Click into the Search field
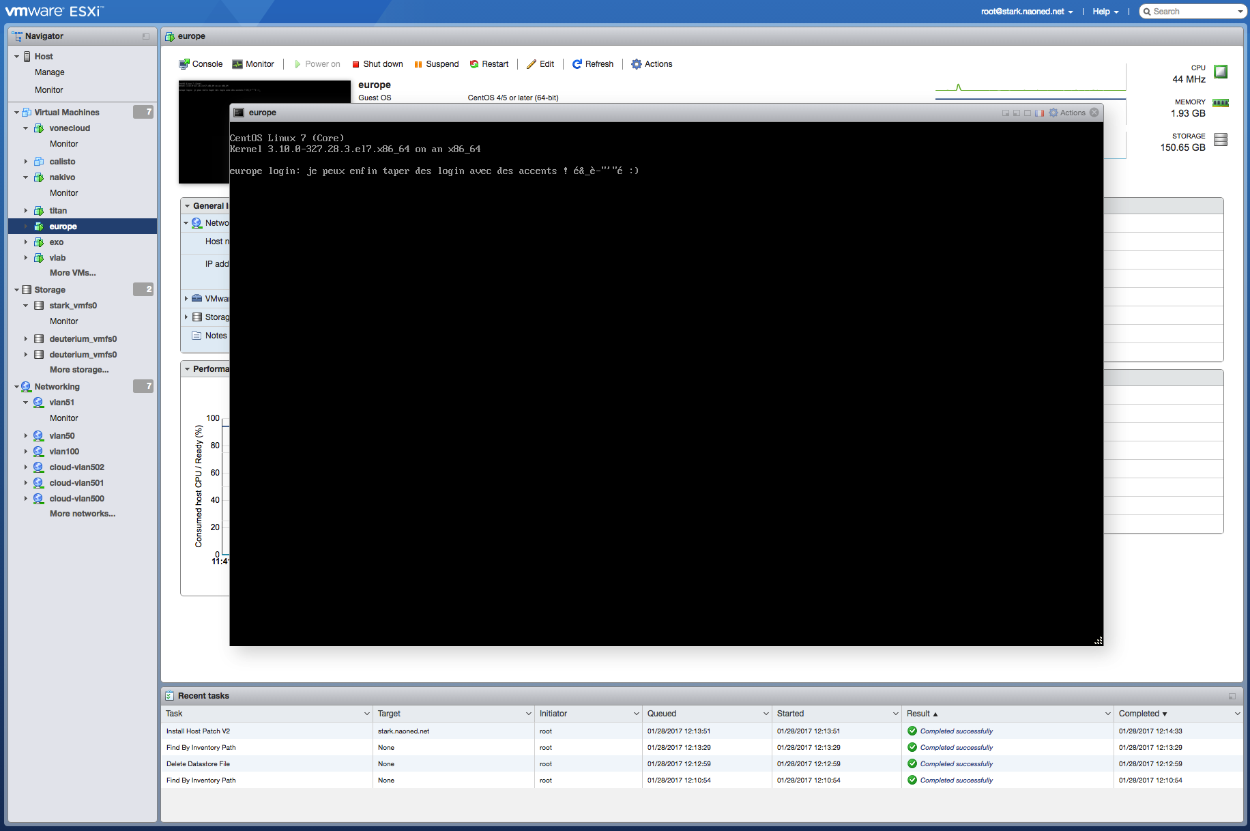Image resolution: width=1250 pixels, height=831 pixels. (x=1191, y=12)
